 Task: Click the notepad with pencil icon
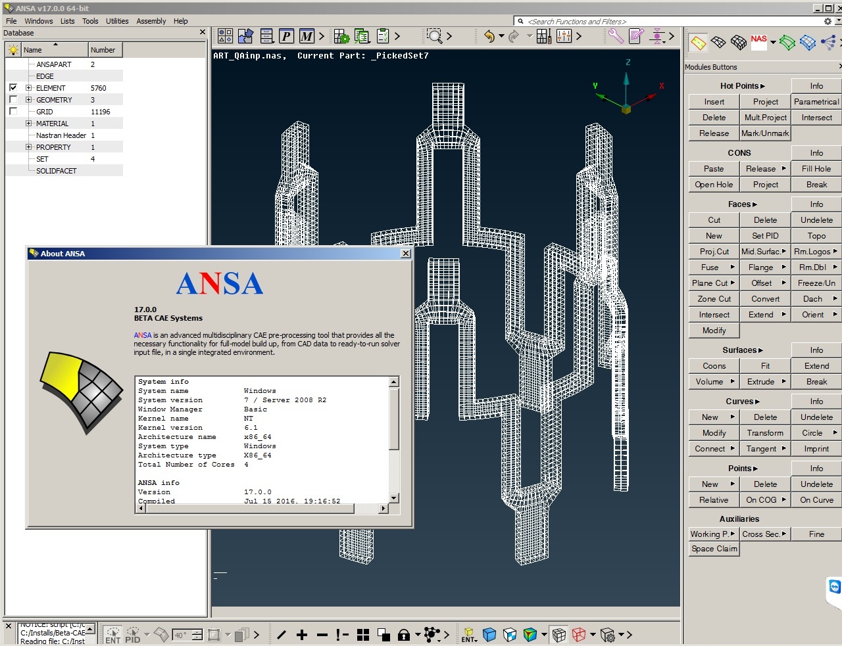tap(636, 36)
